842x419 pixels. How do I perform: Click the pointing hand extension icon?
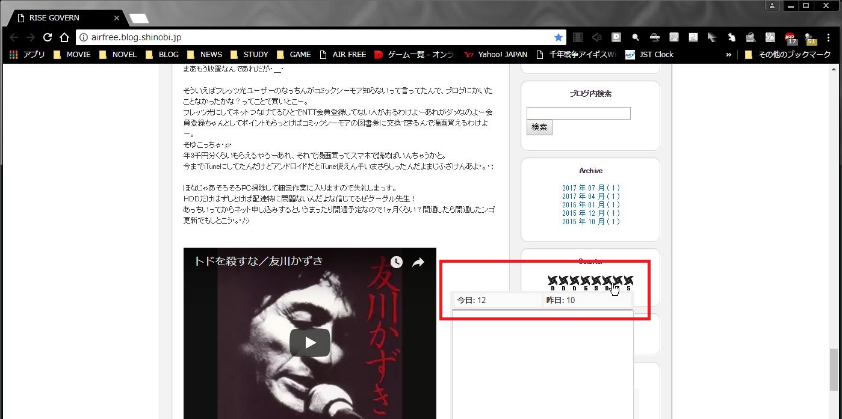tap(731, 37)
